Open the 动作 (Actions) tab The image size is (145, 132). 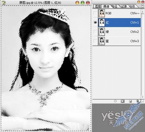point(132,6)
